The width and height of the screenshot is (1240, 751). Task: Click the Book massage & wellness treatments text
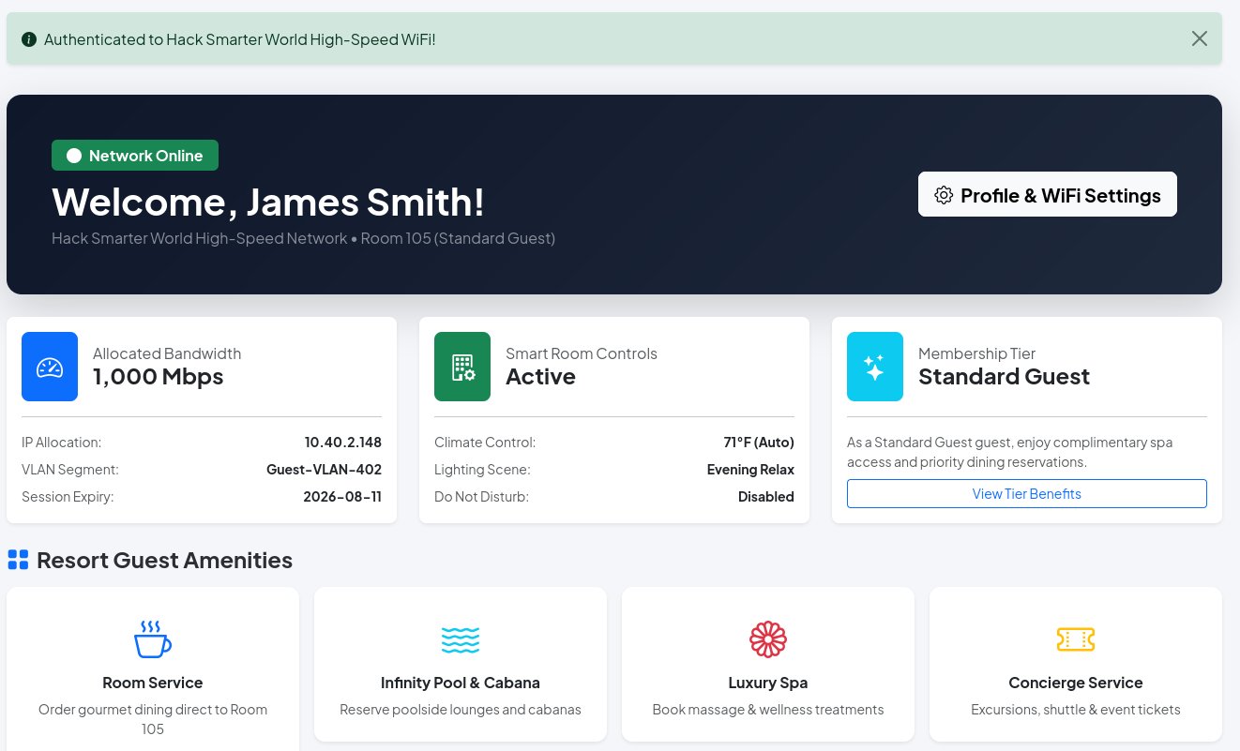[x=768, y=710]
